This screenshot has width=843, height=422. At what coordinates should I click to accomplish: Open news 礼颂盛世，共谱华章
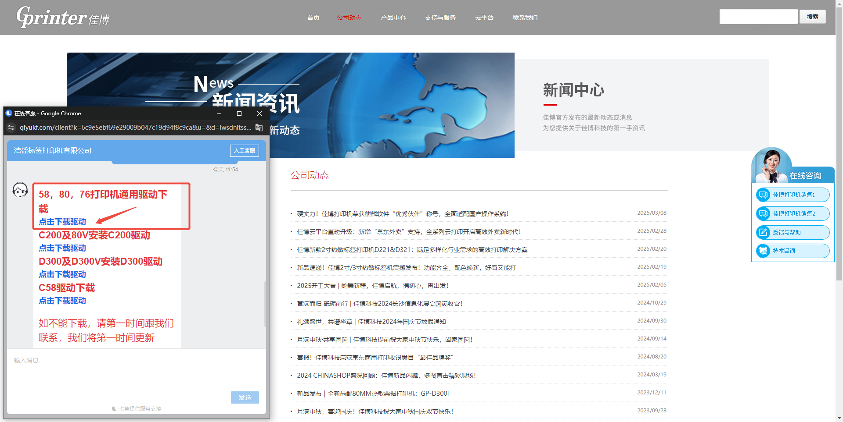click(x=371, y=322)
